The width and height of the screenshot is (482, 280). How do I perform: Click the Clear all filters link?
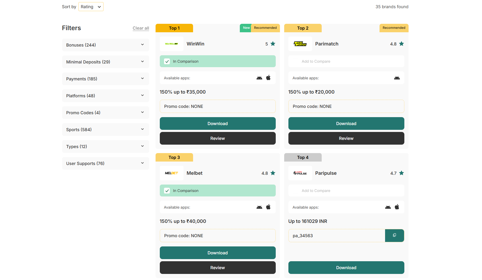click(141, 28)
